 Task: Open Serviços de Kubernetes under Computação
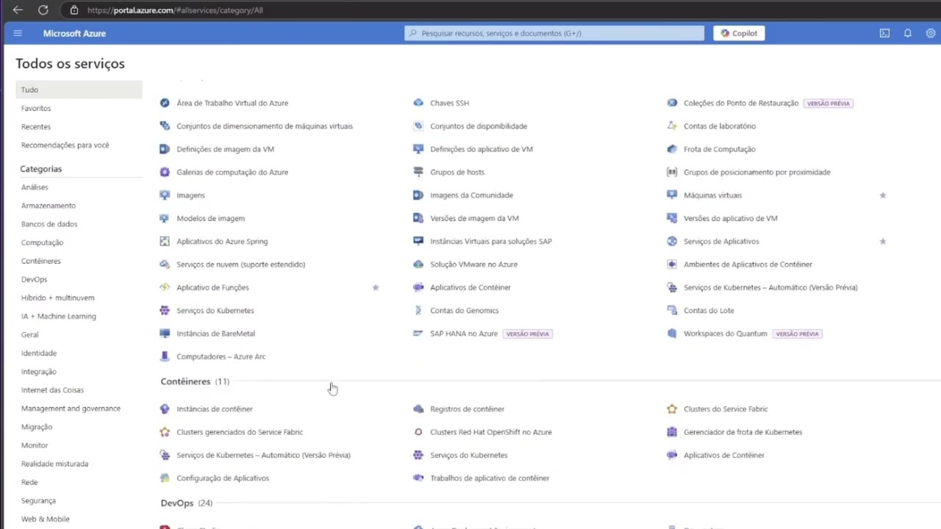215,310
